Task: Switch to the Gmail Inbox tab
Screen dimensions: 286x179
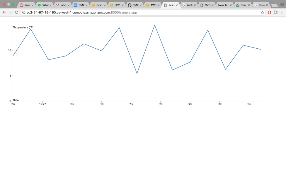Action: pos(62,5)
